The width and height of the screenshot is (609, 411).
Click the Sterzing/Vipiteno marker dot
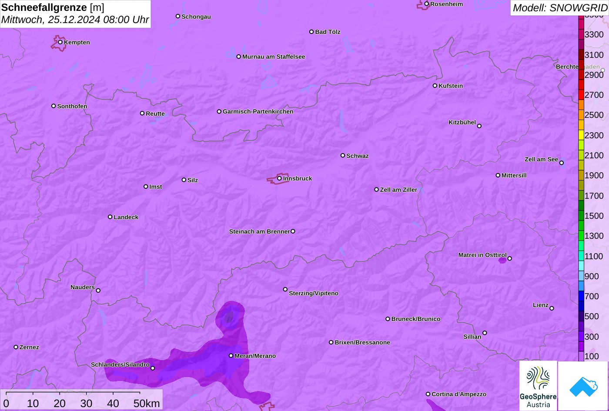click(x=285, y=289)
